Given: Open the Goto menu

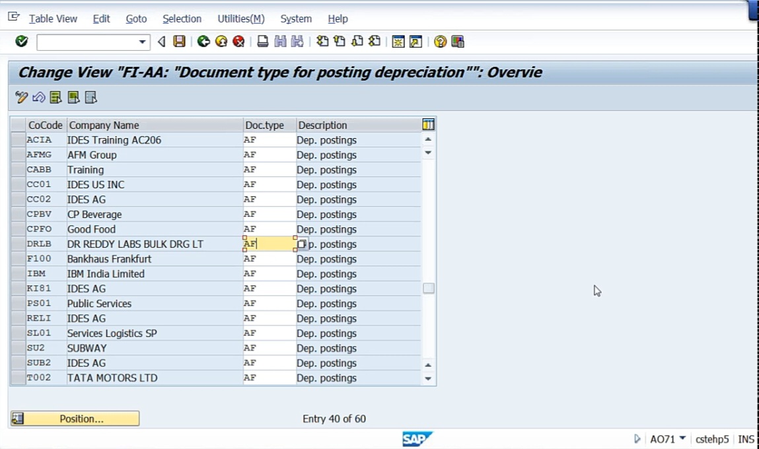Looking at the screenshot, I should (x=136, y=19).
